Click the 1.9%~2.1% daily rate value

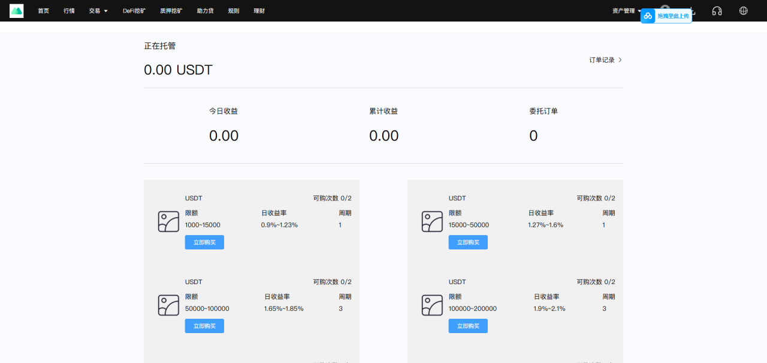549,309
